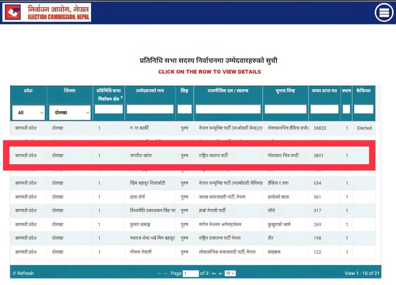Click sort arrow on निर्वाचन क्षेत्र column
Viewport: 396px width, 285px height.
122,98
